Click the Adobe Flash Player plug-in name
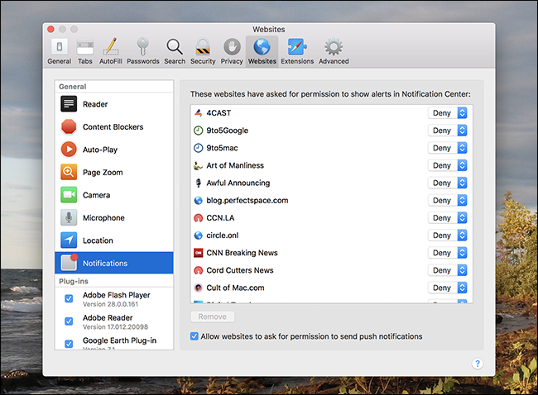 click(x=117, y=295)
